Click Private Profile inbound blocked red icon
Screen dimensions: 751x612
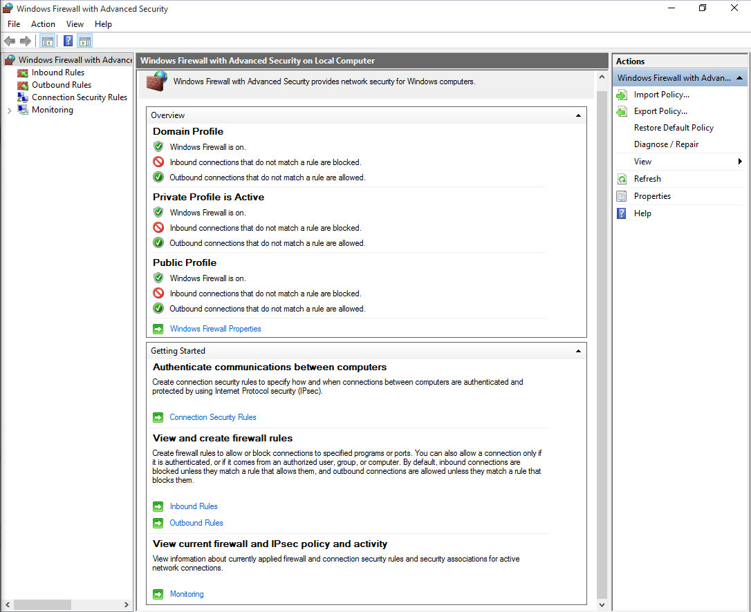pos(158,228)
